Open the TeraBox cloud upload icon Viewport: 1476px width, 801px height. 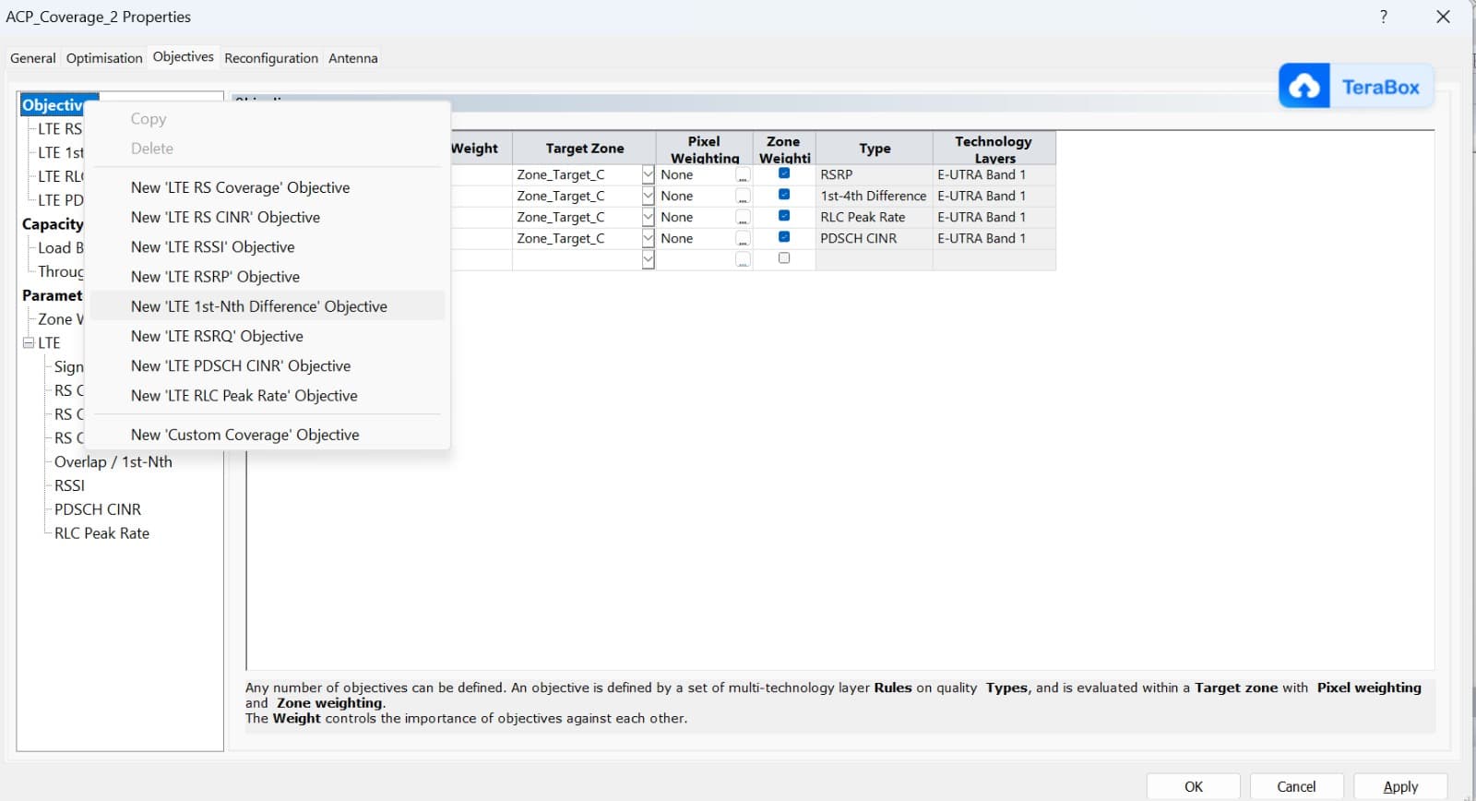pyautogui.click(x=1303, y=87)
